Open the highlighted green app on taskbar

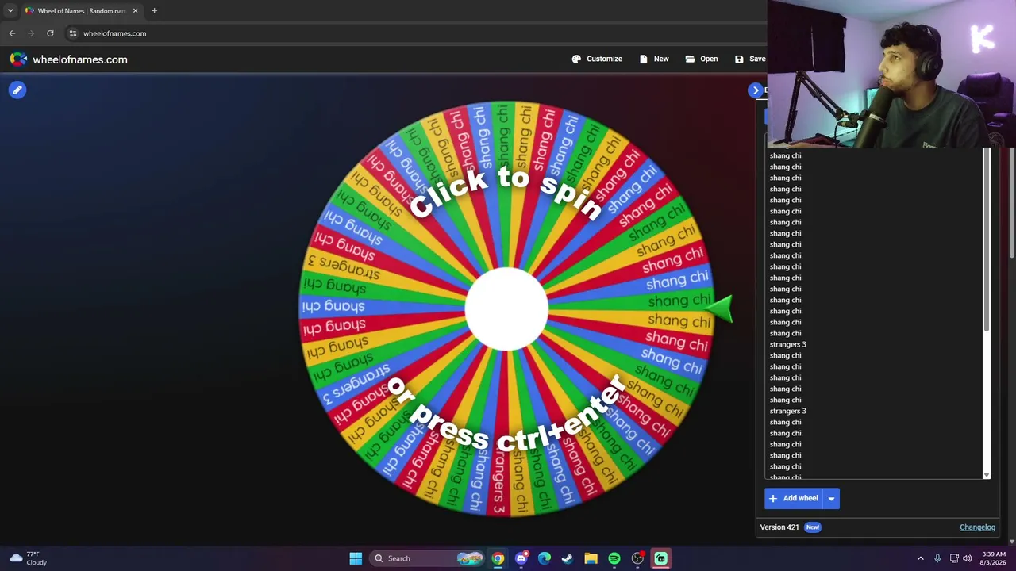pyautogui.click(x=660, y=558)
